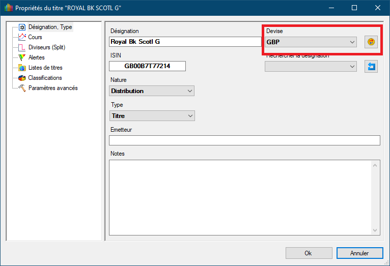Click the Notes scrollbar down arrow
The width and height of the screenshot is (390, 266).
[376, 230]
